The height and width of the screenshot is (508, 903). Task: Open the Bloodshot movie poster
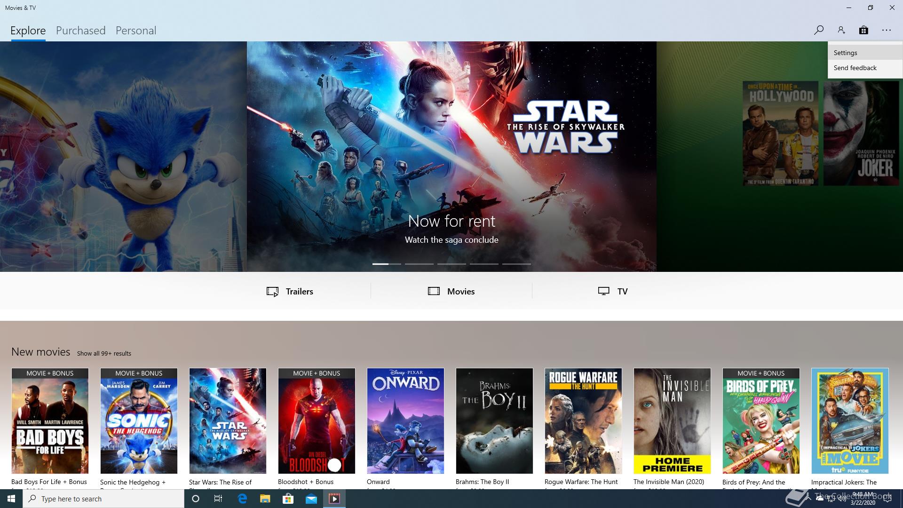(x=317, y=421)
